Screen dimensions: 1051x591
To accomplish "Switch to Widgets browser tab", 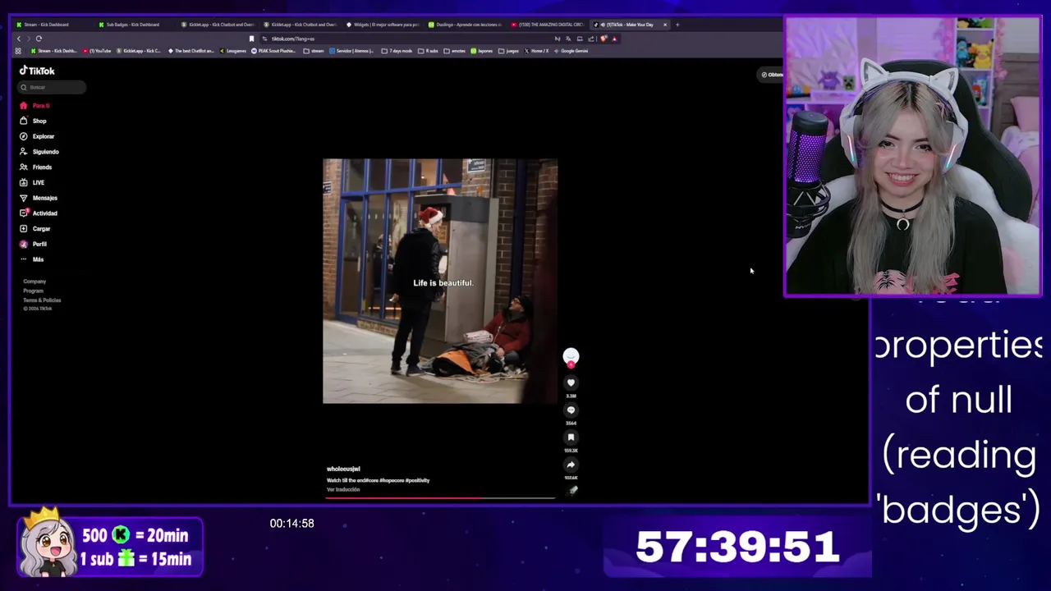I will [382, 25].
